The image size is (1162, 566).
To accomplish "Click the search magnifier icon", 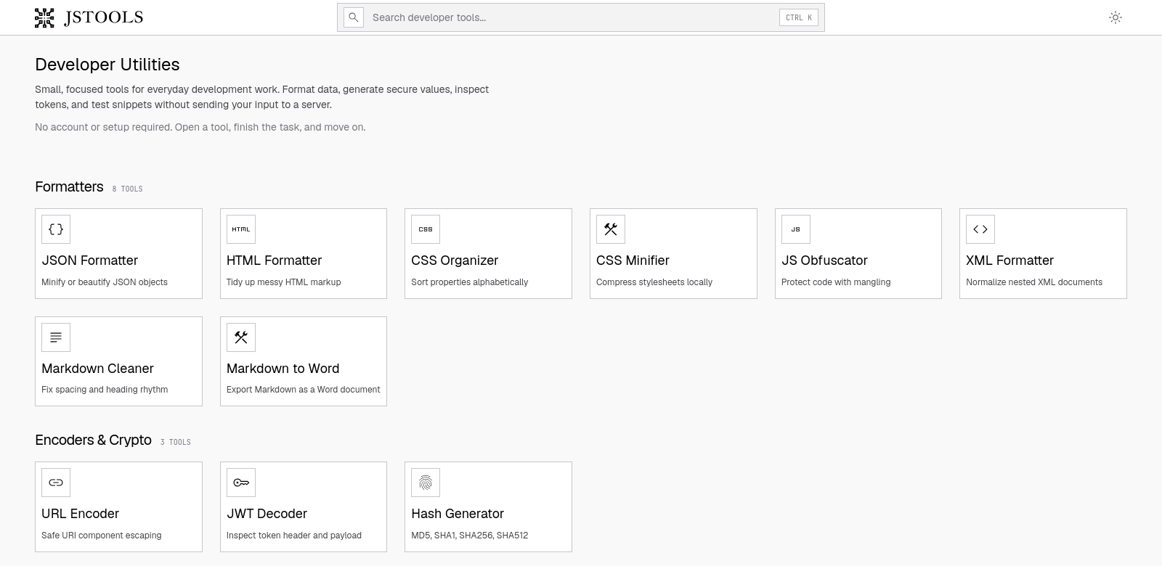I will click(x=354, y=17).
